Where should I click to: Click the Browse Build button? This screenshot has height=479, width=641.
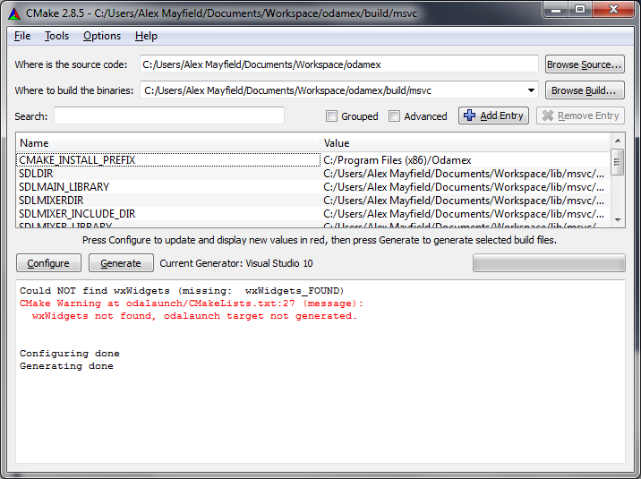[x=585, y=90]
